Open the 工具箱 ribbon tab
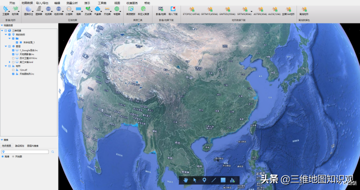The image size is (360, 190). [x=101, y=3]
